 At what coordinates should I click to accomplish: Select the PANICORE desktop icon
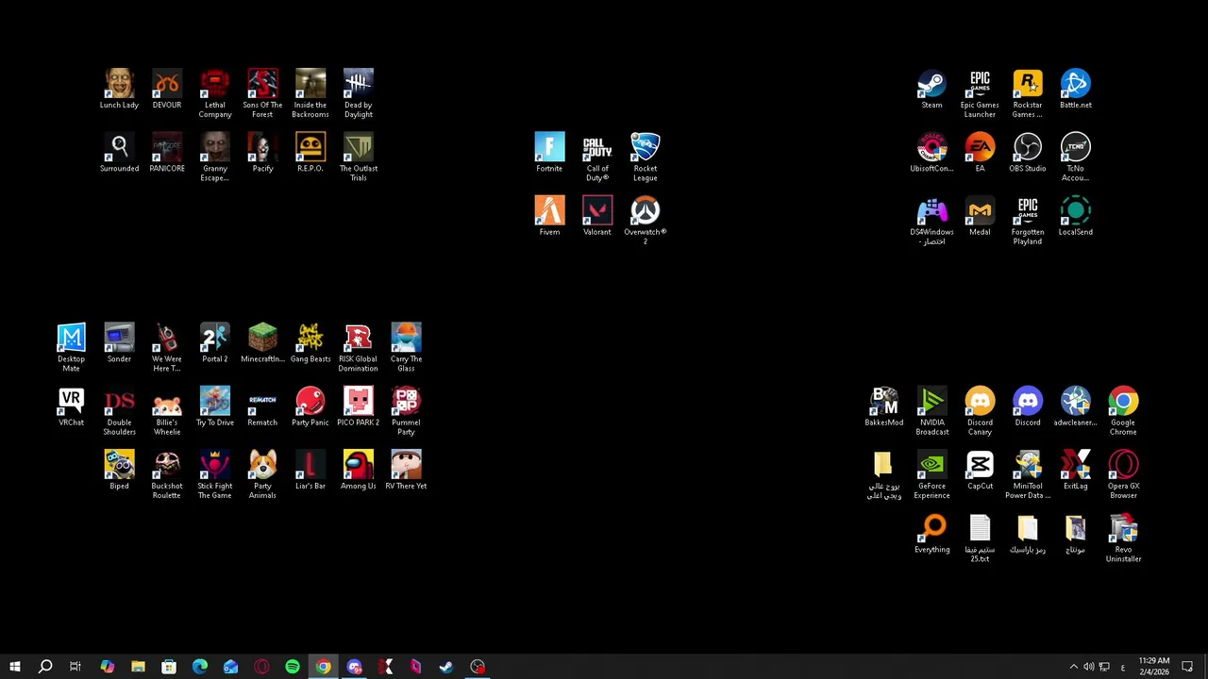pos(167,152)
